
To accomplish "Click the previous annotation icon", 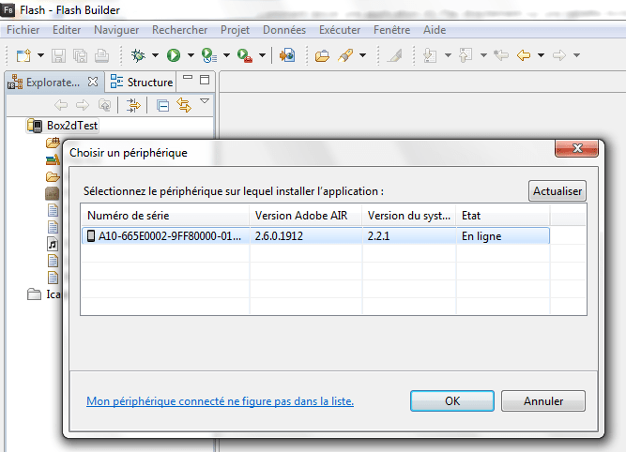I will pos(466,55).
